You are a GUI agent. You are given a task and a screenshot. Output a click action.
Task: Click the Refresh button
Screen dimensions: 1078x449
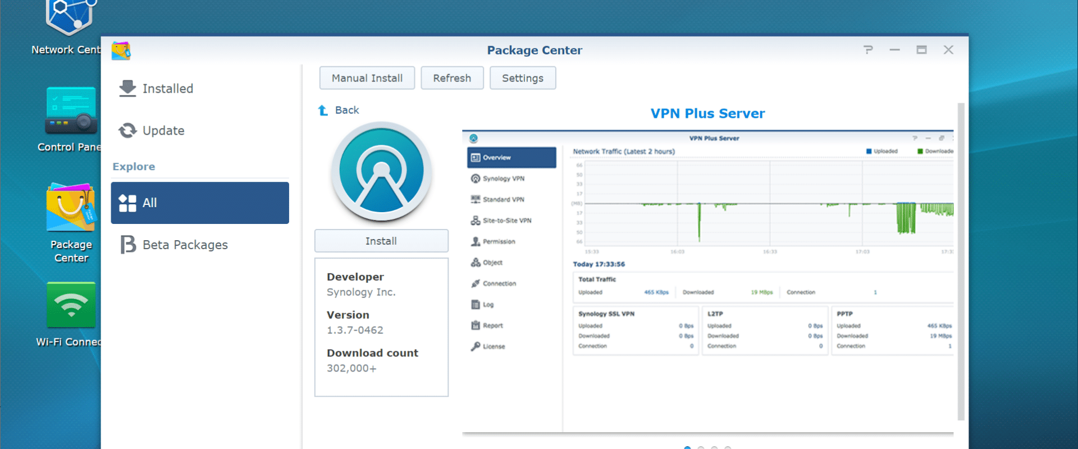452,78
